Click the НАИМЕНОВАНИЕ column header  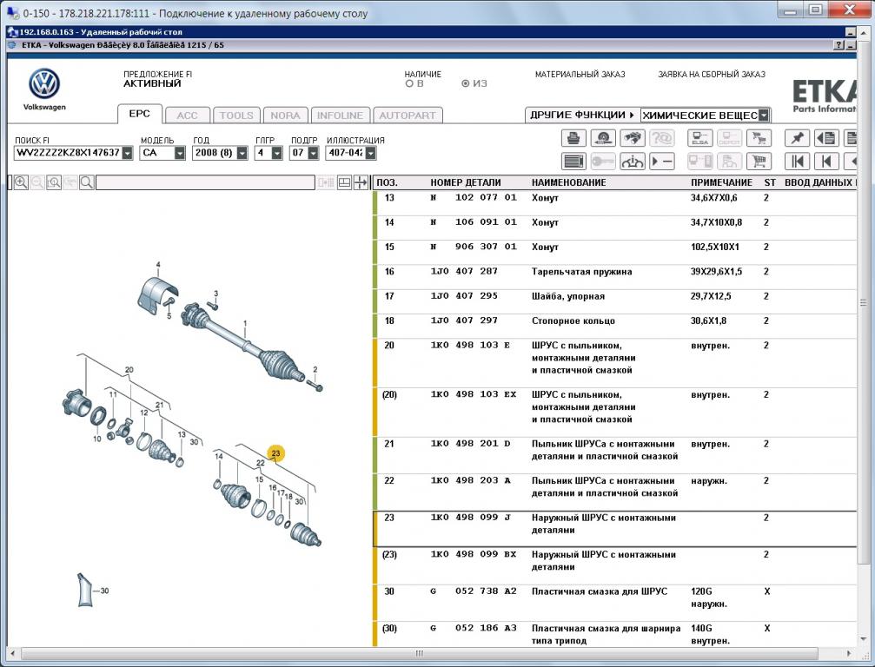click(x=568, y=182)
